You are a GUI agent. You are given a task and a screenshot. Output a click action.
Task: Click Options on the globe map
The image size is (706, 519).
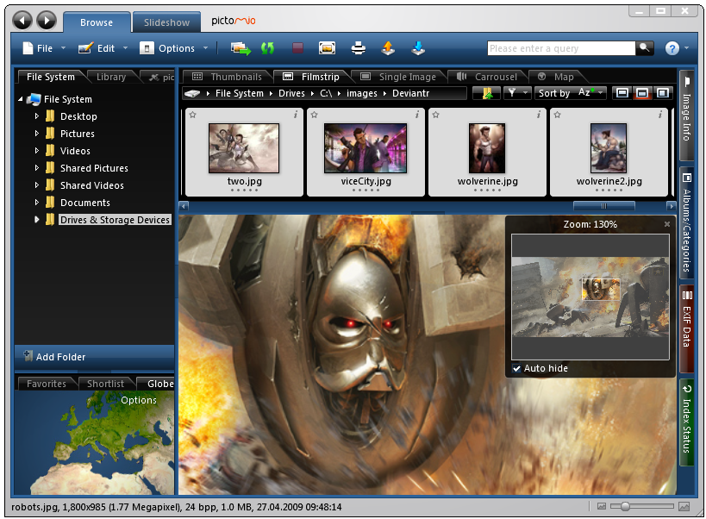coord(139,400)
